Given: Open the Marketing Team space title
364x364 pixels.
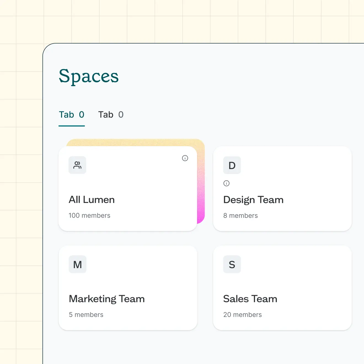Looking at the screenshot, I should click(107, 299).
